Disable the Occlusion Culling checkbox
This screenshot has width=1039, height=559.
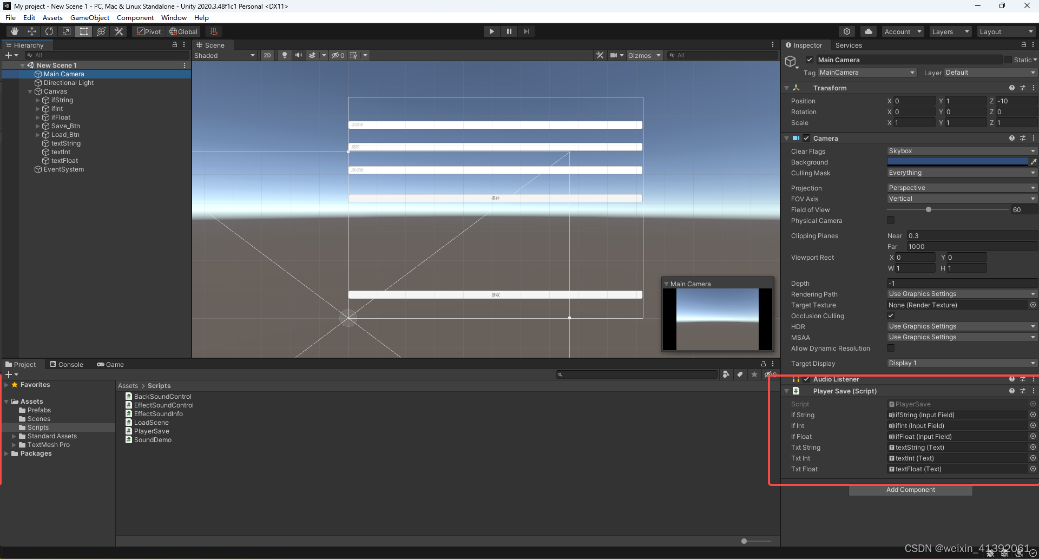(x=890, y=315)
